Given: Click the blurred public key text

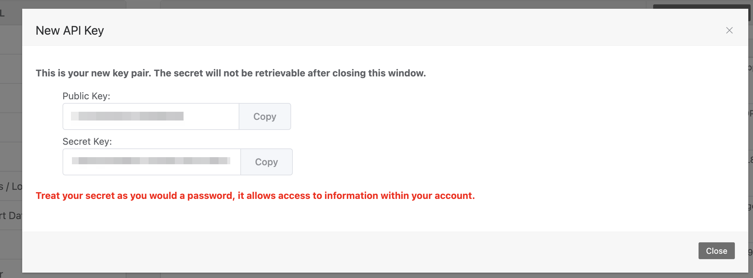Looking at the screenshot, I should click(127, 116).
